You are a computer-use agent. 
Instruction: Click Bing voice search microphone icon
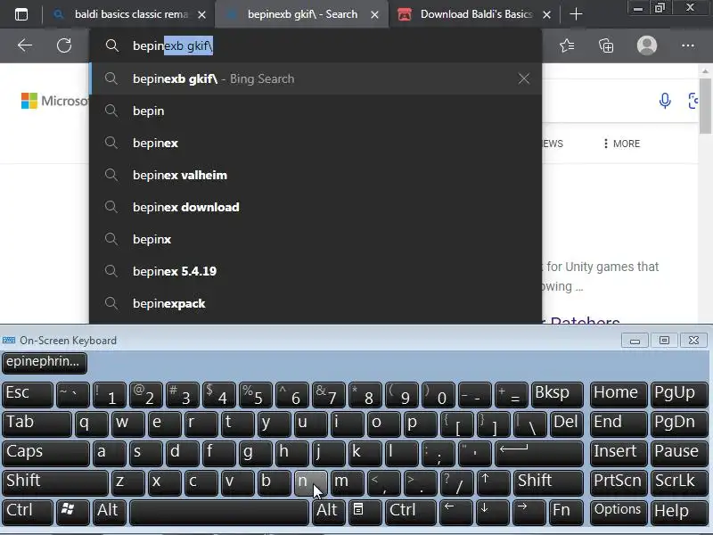[x=665, y=101]
